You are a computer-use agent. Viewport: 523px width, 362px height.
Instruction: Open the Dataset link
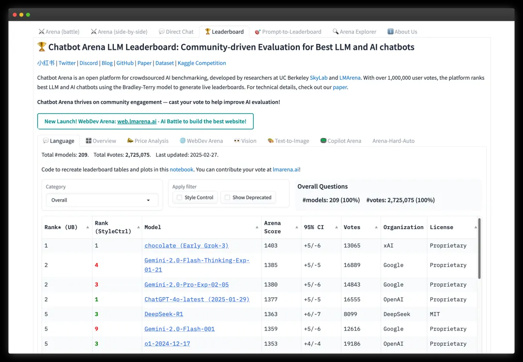click(165, 63)
